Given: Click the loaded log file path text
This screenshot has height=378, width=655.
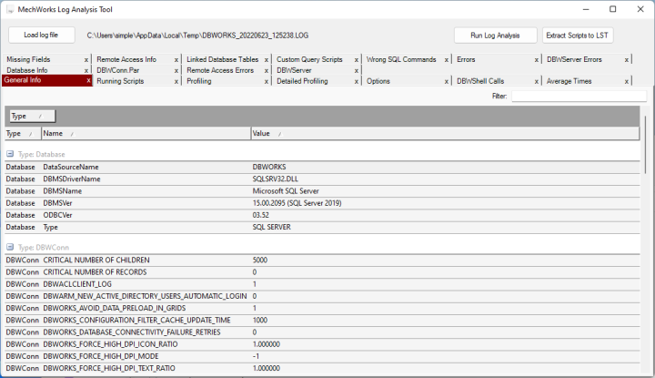Looking at the screenshot, I should click(197, 36).
